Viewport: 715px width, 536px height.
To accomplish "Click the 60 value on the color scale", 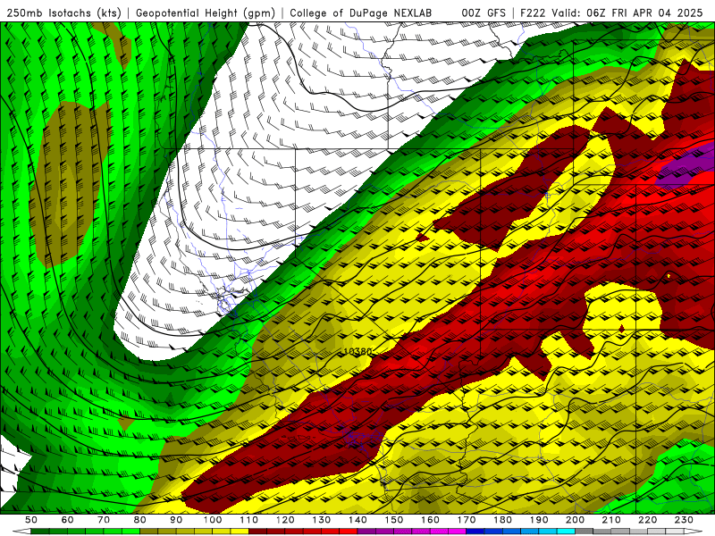I will [x=67, y=520].
